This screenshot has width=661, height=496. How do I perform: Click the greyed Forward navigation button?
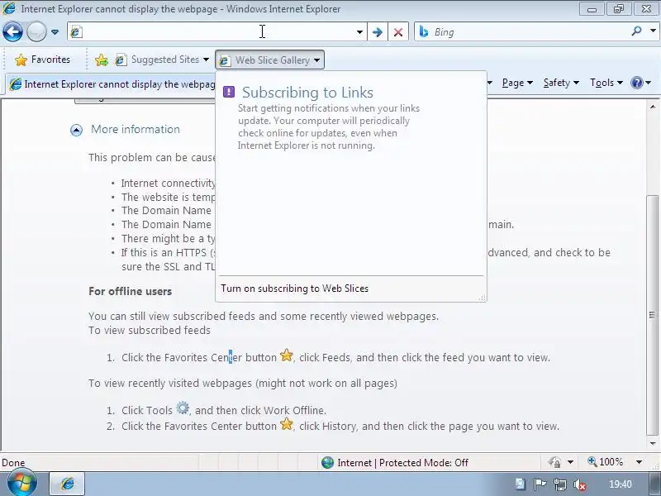click(x=36, y=31)
